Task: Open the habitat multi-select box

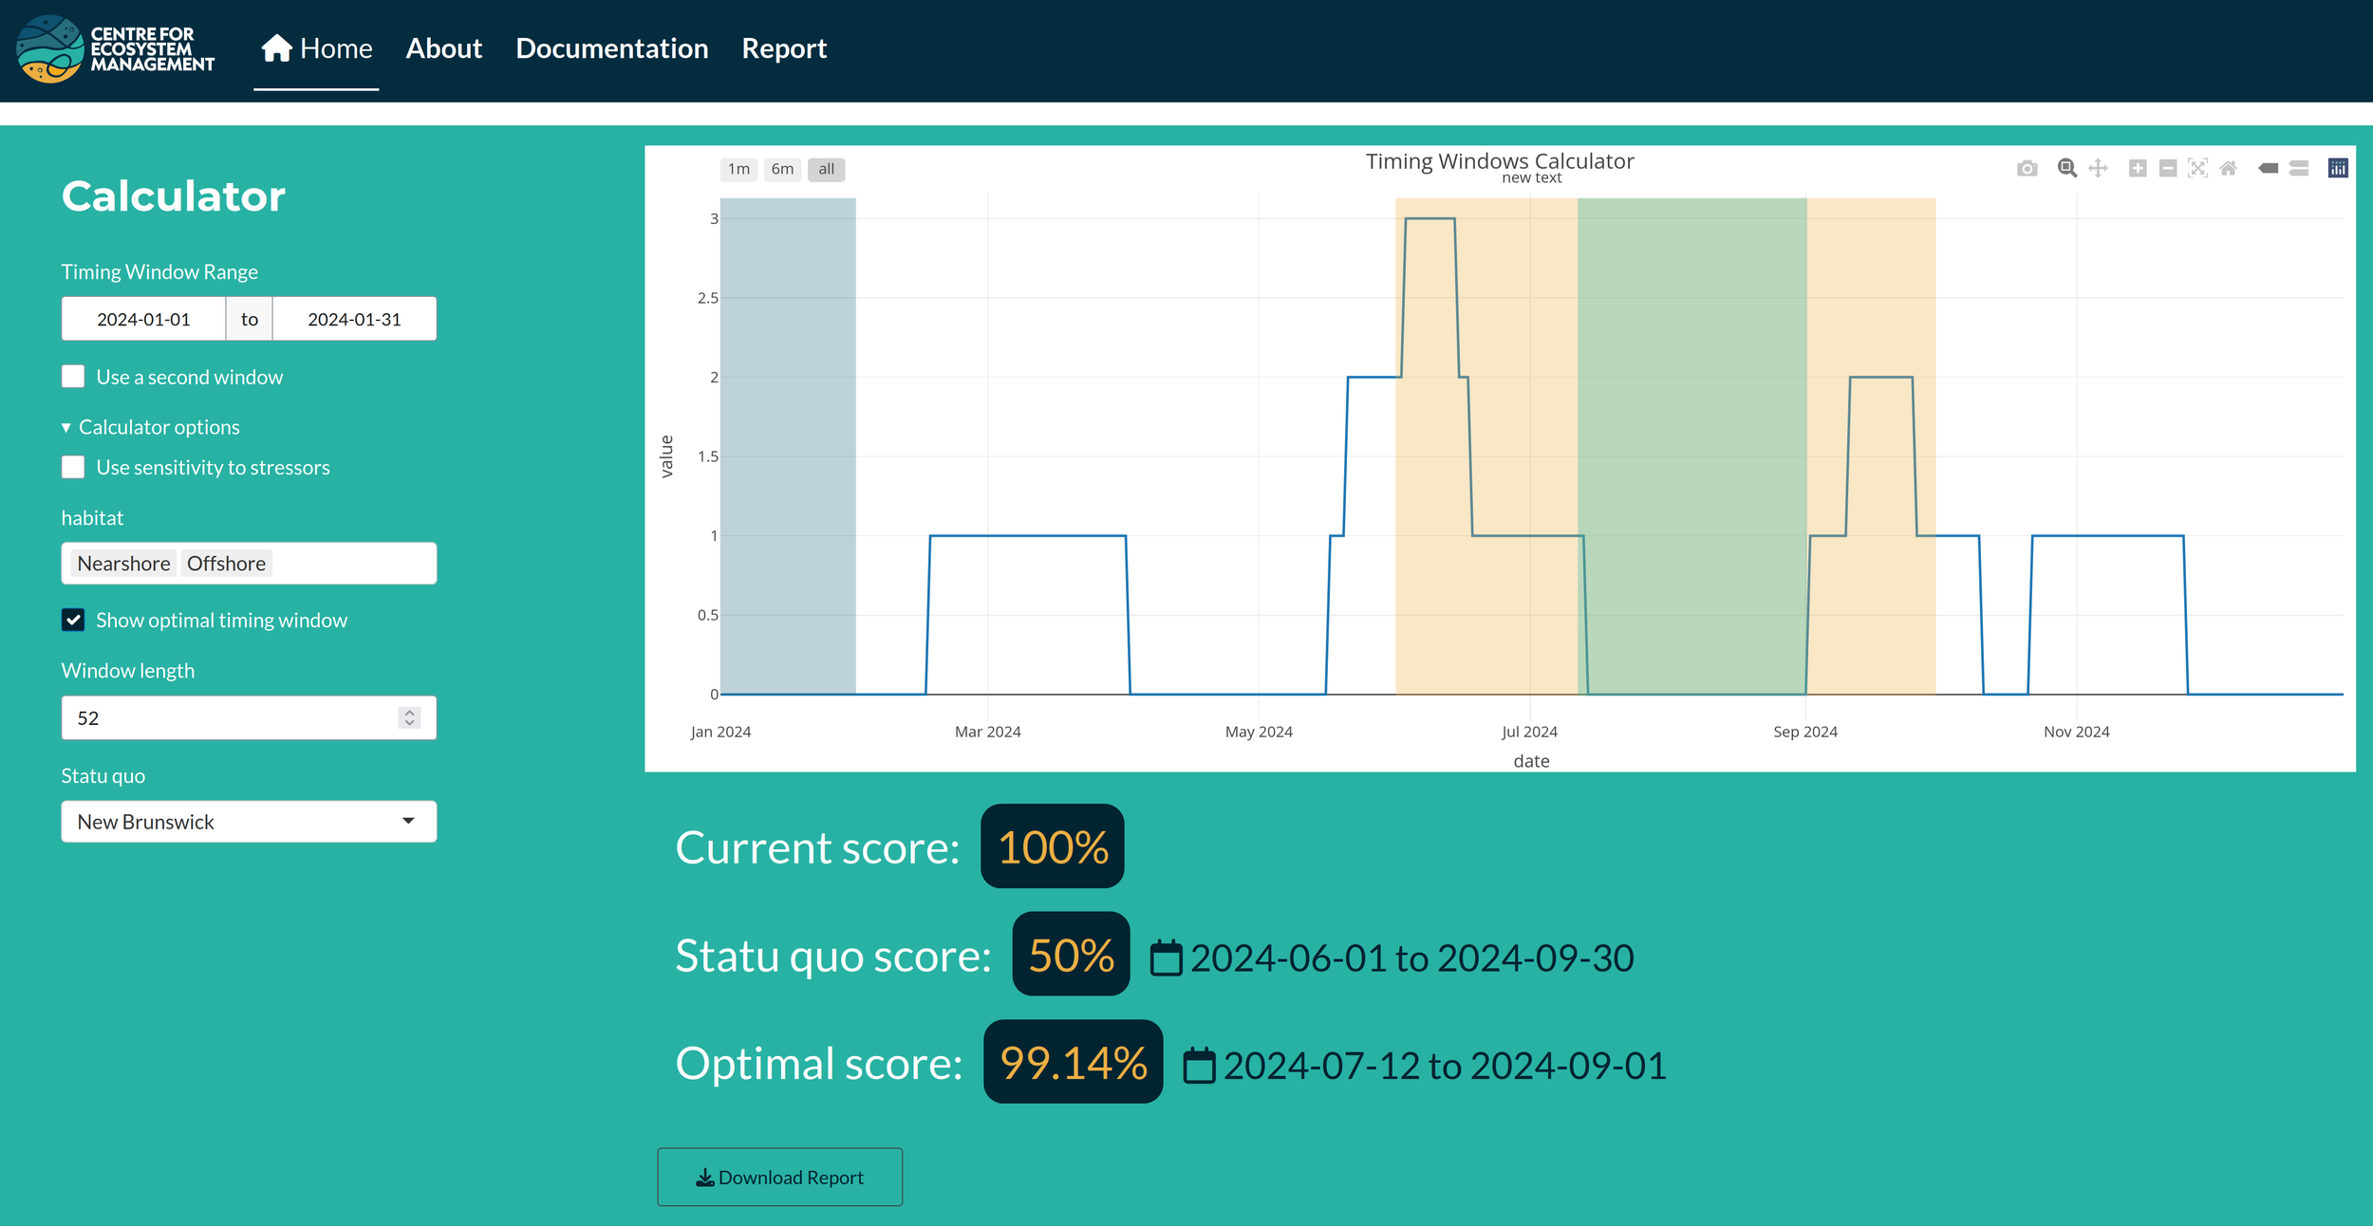Action: pyautogui.click(x=351, y=564)
